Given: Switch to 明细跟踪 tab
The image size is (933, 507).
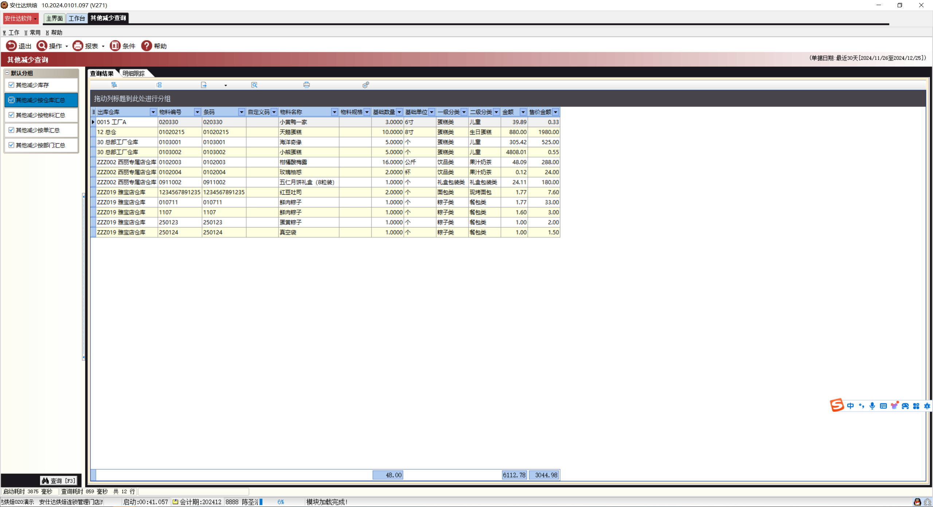Looking at the screenshot, I should [x=134, y=74].
